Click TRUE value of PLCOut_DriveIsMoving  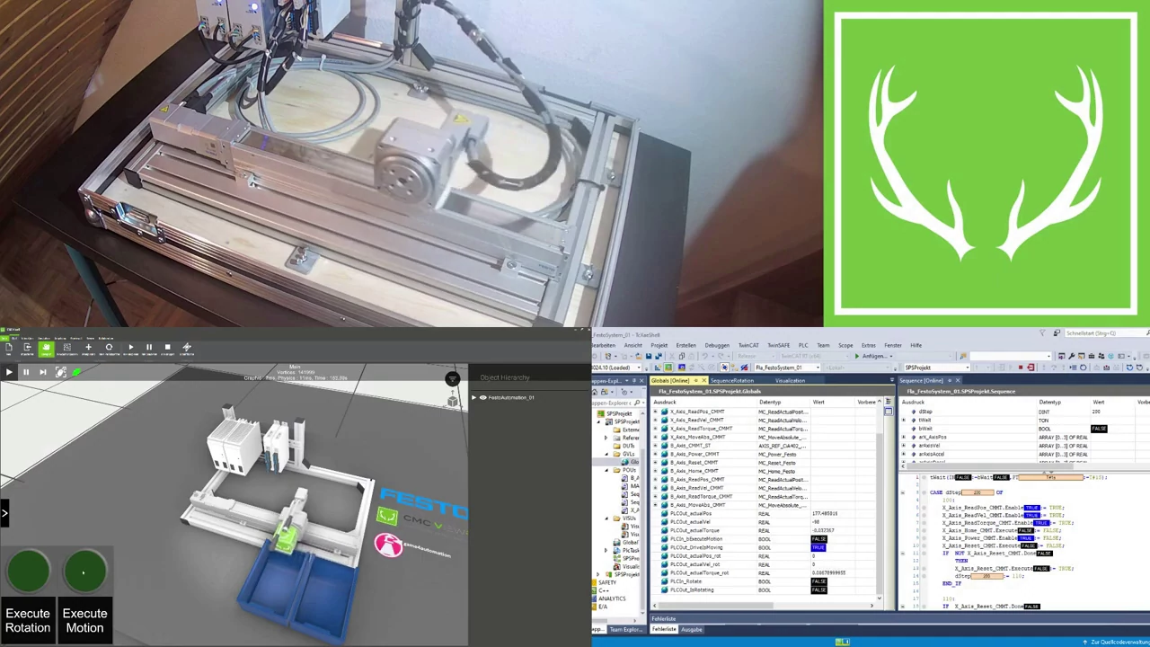pyautogui.click(x=818, y=547)
